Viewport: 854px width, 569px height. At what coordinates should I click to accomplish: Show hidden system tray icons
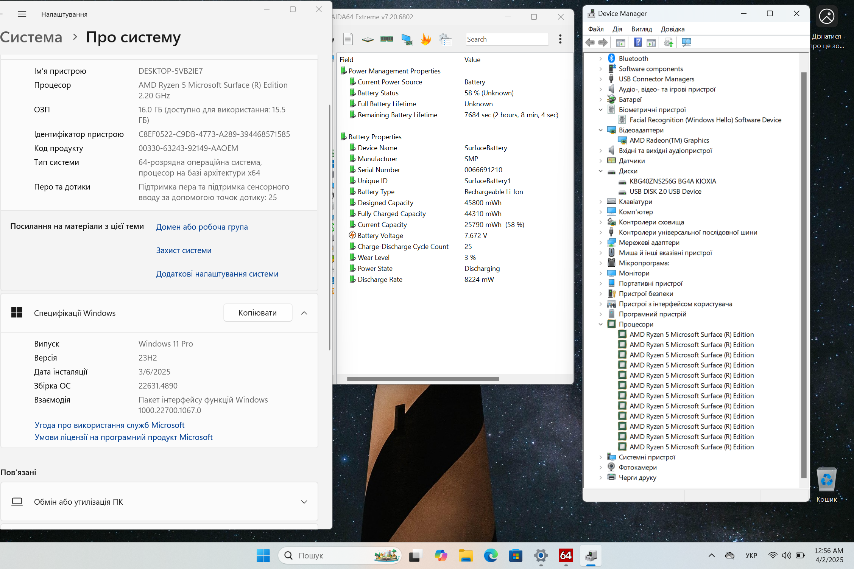pos(712,555)
